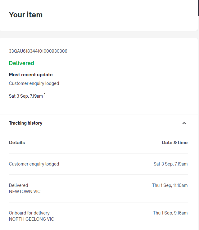
Task: Click Customer enquiry lodged in tracking history
Action: [34, 164]
